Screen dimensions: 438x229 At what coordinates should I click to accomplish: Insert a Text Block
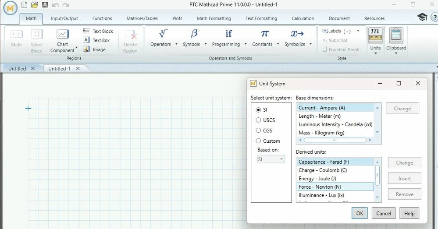pyautogui.click(x=98, y=31)
